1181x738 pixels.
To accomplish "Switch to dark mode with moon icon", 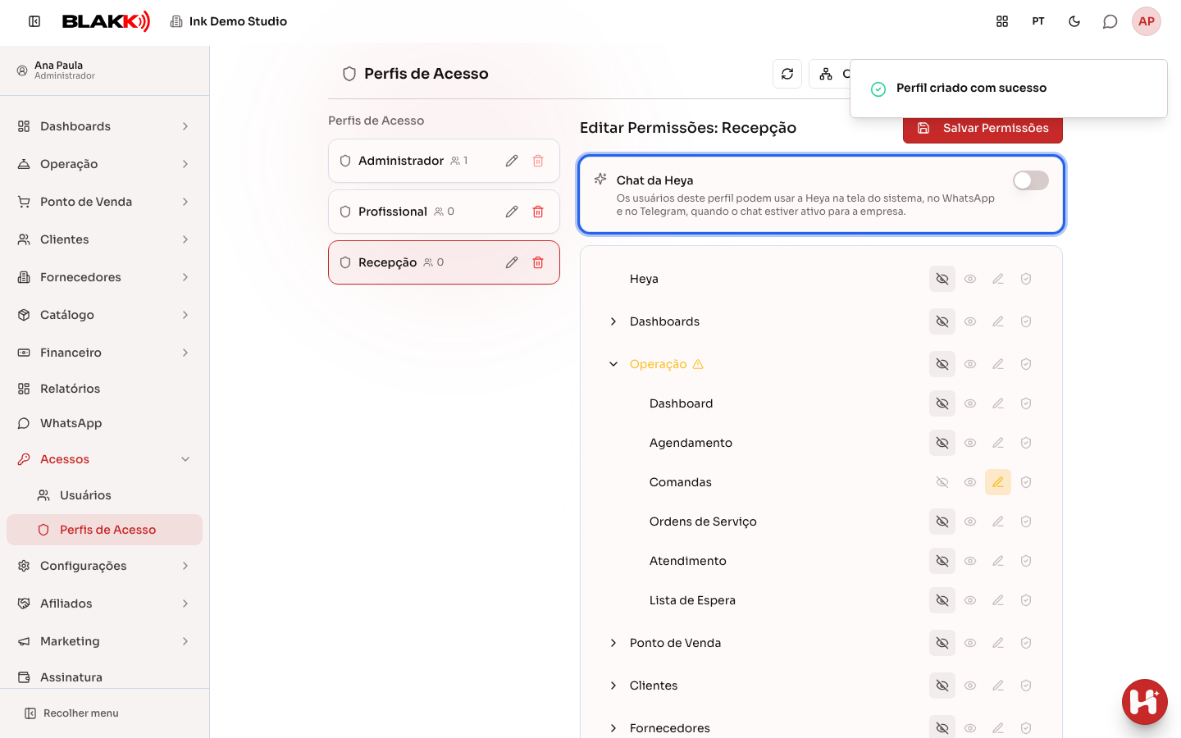I will [1074, 21].
